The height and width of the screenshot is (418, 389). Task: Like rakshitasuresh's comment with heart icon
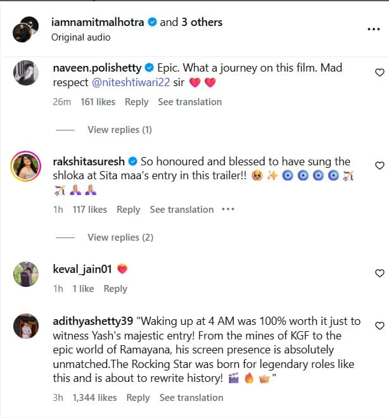[x=379, y=165]
